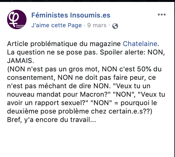Click the phrase 'deuxième pose problème chez certain.e.s'
Image resolution: width=175 pixels, height=157 pixels.
75,111
